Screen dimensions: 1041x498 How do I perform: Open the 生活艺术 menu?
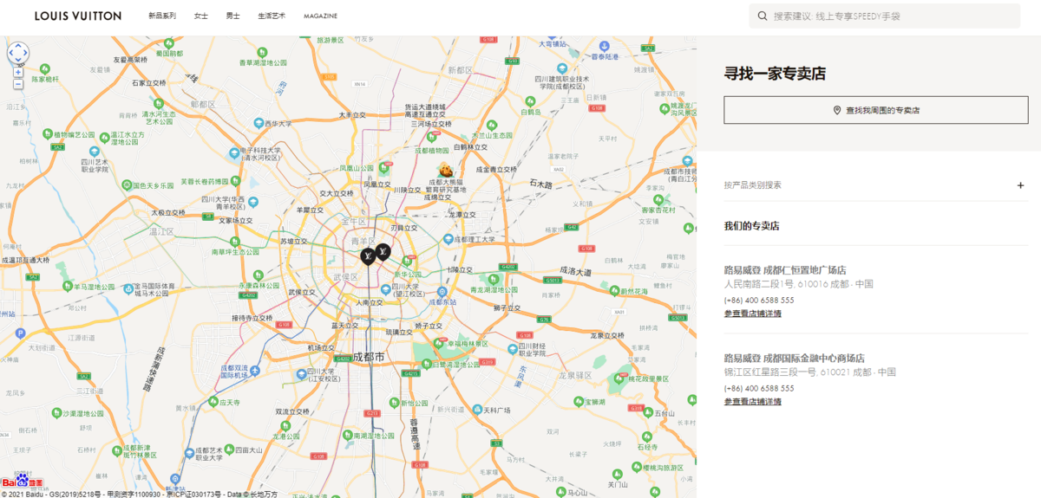[x=272, y=16]
